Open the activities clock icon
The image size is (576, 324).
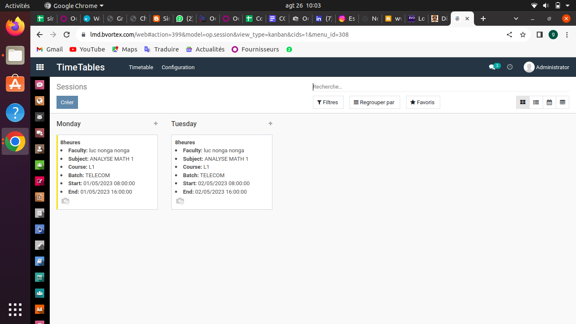point(510,67)
